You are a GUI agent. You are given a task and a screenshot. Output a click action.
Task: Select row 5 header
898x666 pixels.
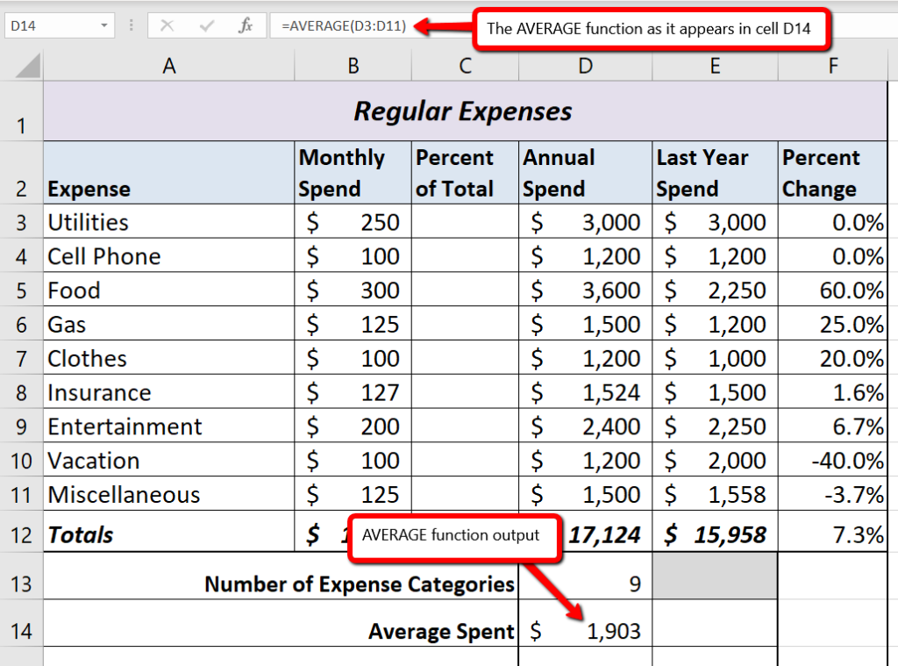(21, 290)
